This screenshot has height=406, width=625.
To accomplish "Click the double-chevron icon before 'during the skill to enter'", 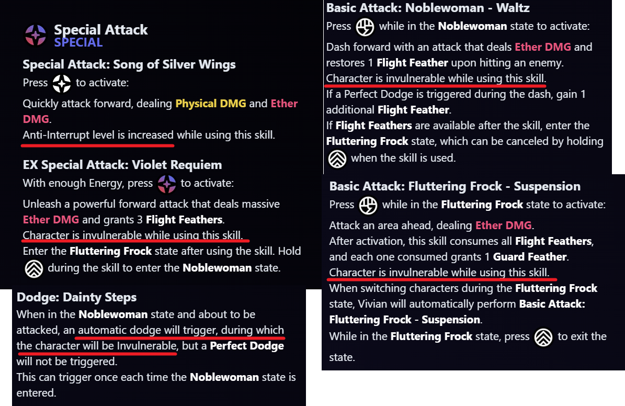I will [x=34, y=268].
